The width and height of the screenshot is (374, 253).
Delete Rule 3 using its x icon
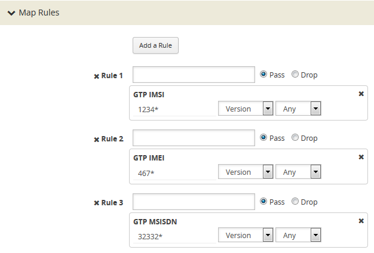97,203
